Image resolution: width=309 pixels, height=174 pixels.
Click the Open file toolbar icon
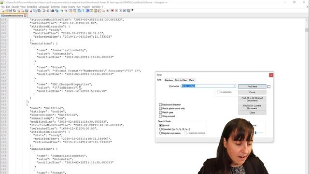(x=6, y=11)
